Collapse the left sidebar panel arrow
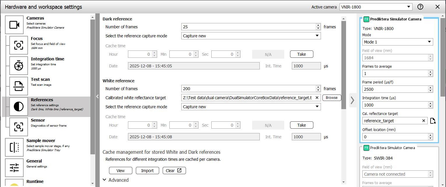The image size is (446, 187). pyautogui.click(x=97, y=97)
